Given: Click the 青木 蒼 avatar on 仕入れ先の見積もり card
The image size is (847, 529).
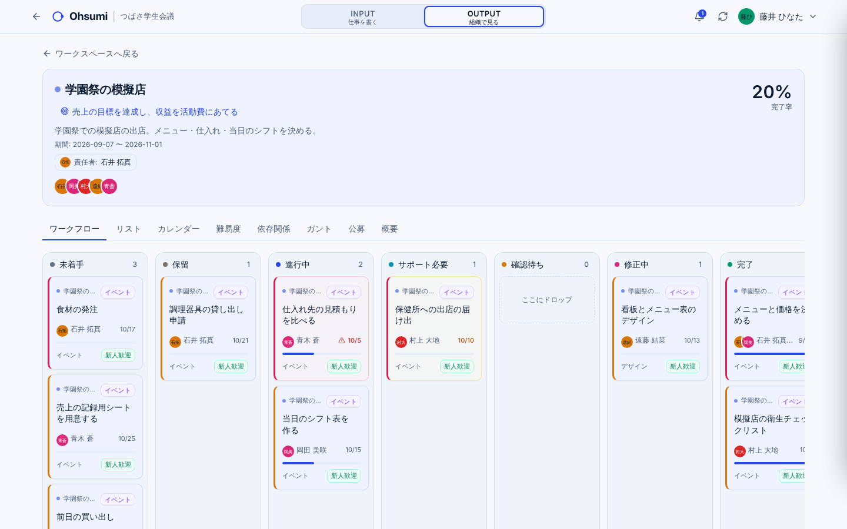Looking at the screenshot, I should [288, 341].
